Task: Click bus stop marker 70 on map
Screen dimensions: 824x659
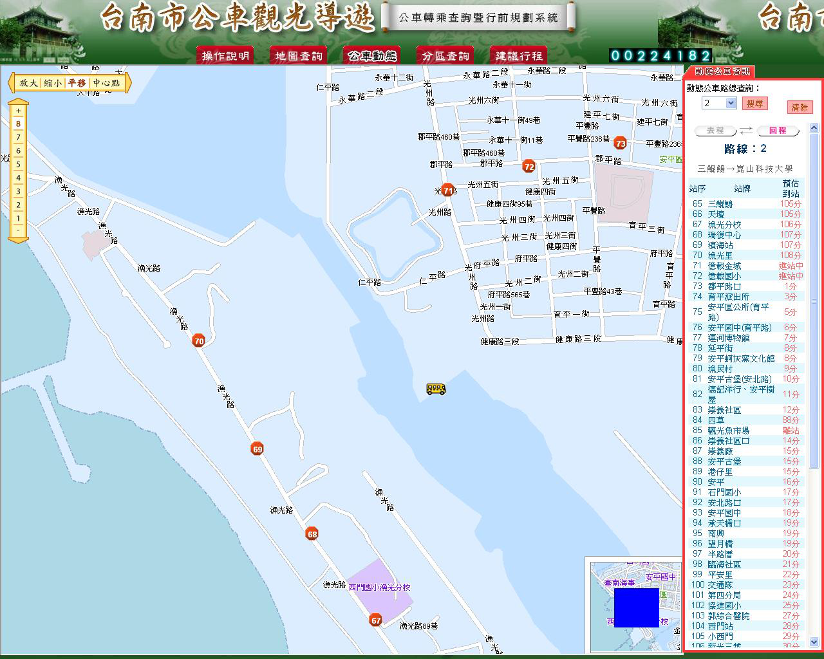Action: 199,341
